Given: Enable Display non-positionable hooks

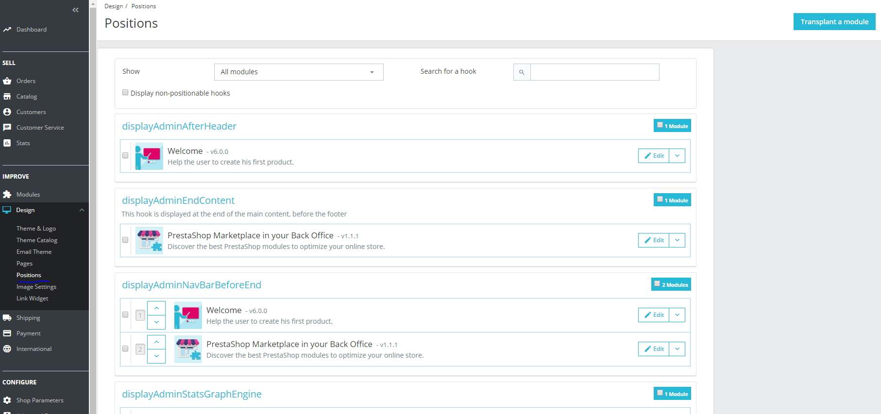Looking at the screenshot, I should [x=125, y=92].
